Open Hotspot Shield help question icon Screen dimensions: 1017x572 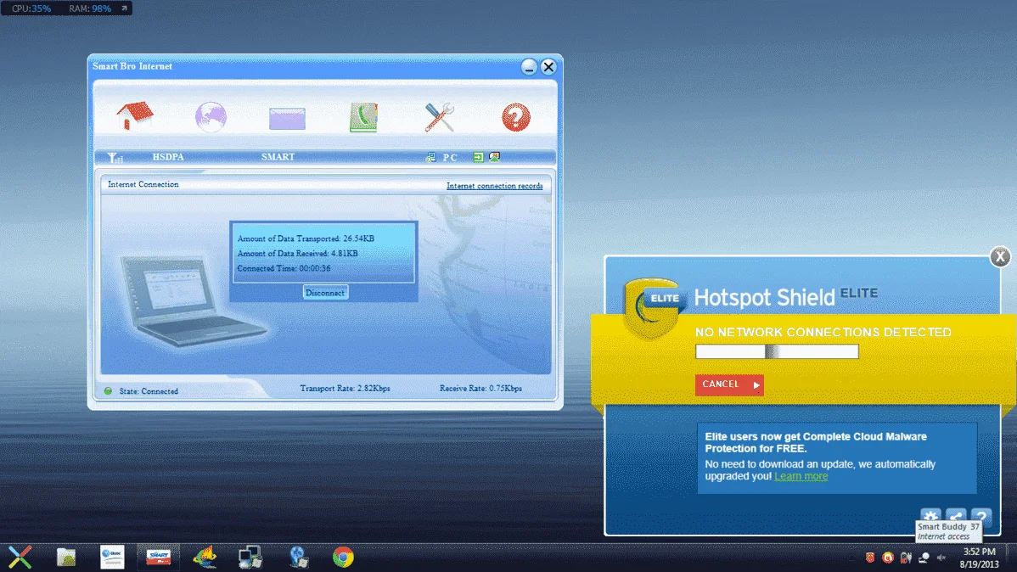pyautogui.click(x=981, y=516)
